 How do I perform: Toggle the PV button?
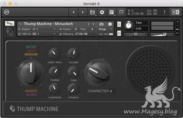point(177,33)
